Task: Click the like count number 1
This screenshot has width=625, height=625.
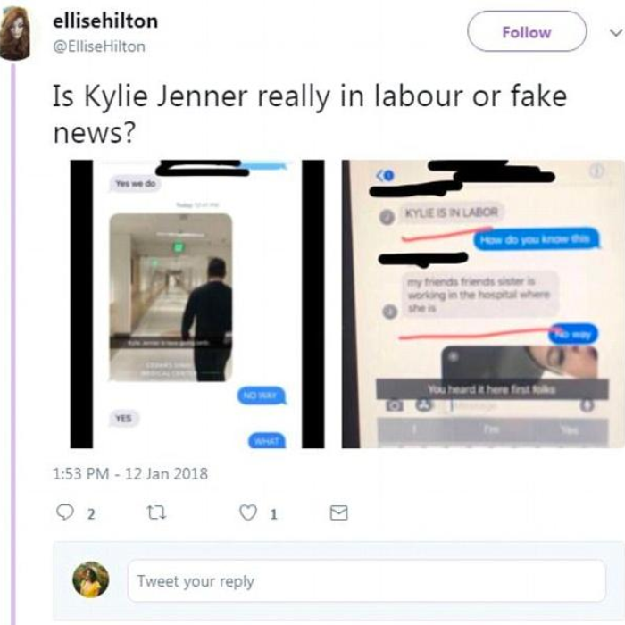Action: click(273, 514)
